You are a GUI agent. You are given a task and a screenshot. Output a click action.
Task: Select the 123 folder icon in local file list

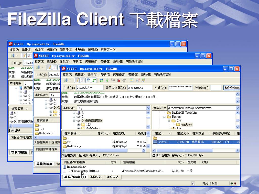click(65, 142)
